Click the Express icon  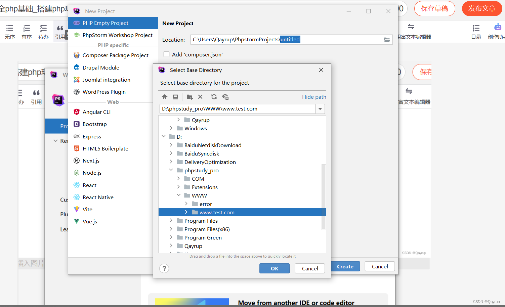click(x=77, y=136)
